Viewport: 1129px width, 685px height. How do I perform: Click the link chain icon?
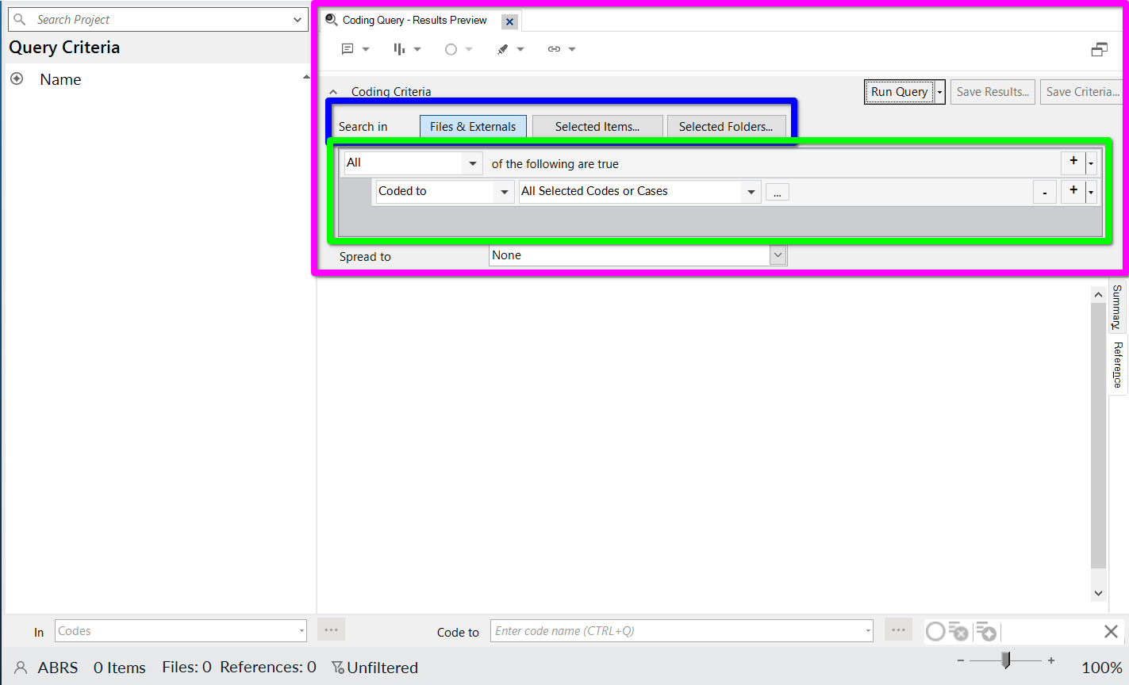(x=554, y=49)
